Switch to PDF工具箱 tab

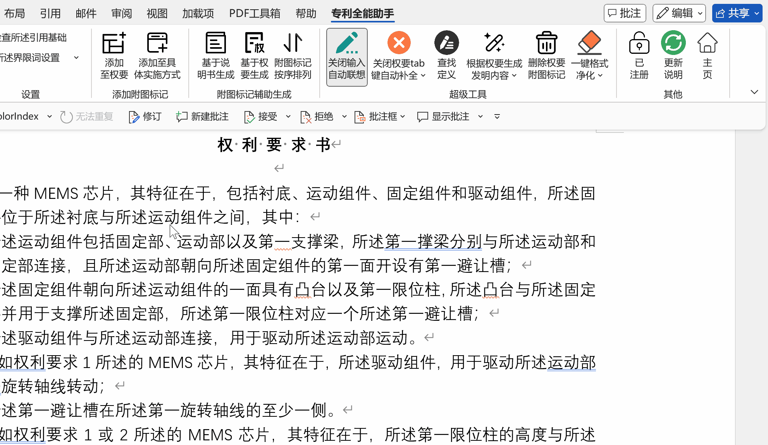point(255,14)
